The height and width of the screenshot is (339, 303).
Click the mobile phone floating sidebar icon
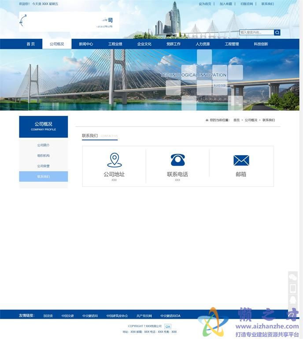292,289
